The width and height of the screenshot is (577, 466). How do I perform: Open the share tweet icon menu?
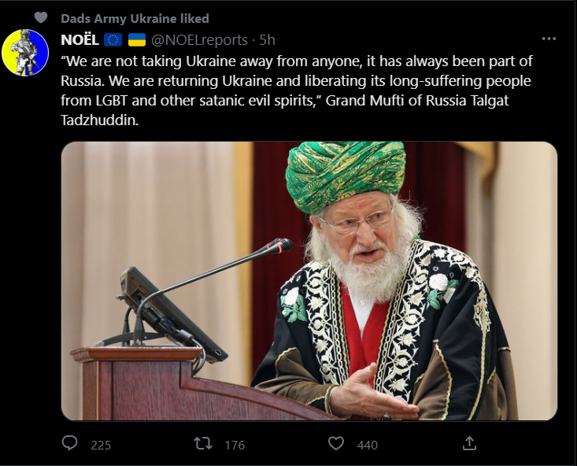469,444
